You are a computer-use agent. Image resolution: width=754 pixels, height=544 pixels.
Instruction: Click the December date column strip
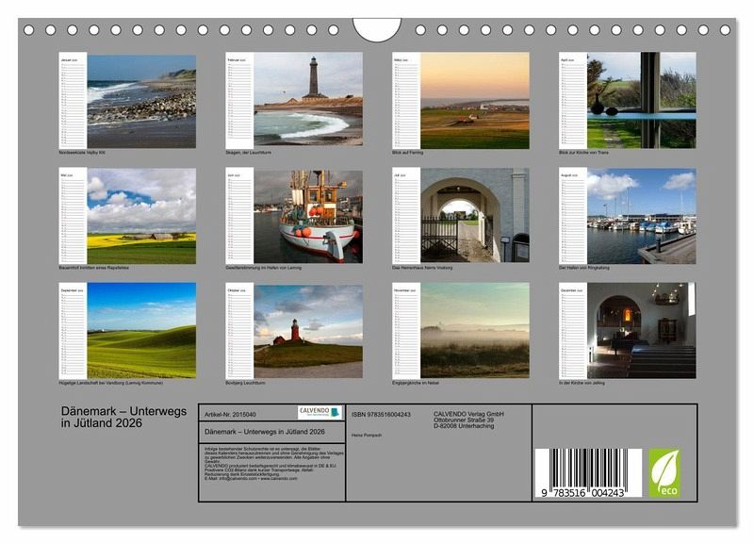click(x=573, y=330)
